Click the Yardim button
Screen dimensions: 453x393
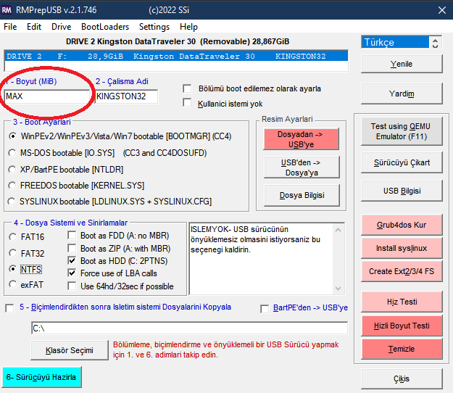click(402, 94)
